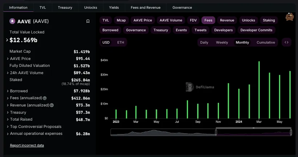Viewport: 298px width, 157px height.
Task: Click the AAVE logo icon
Action: (x=12, y=21)
